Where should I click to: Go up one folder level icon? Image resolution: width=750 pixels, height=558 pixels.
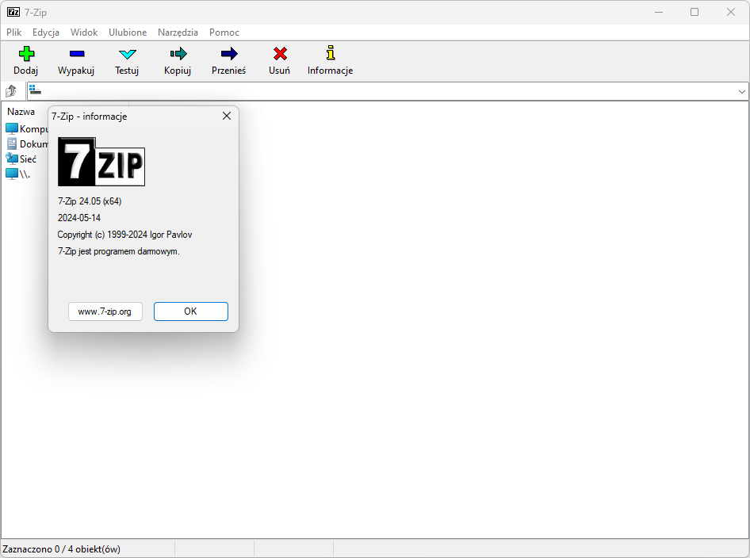(10, 91)
